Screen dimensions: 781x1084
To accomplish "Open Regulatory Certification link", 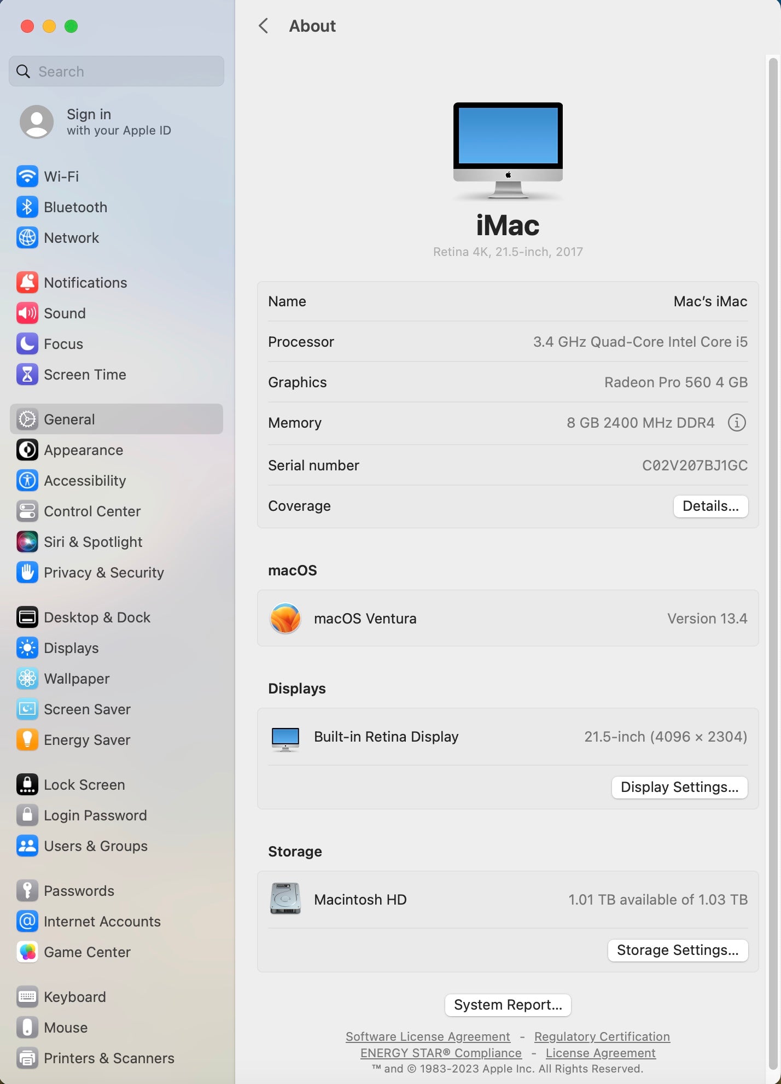I will tap(602, 1036).
